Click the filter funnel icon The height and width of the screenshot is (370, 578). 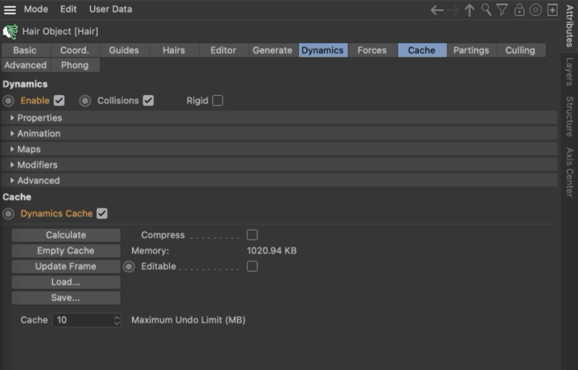502,10
